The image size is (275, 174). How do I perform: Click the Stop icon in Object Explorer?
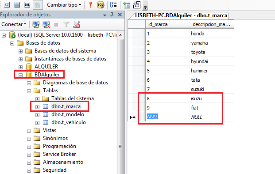coord(56,25)
